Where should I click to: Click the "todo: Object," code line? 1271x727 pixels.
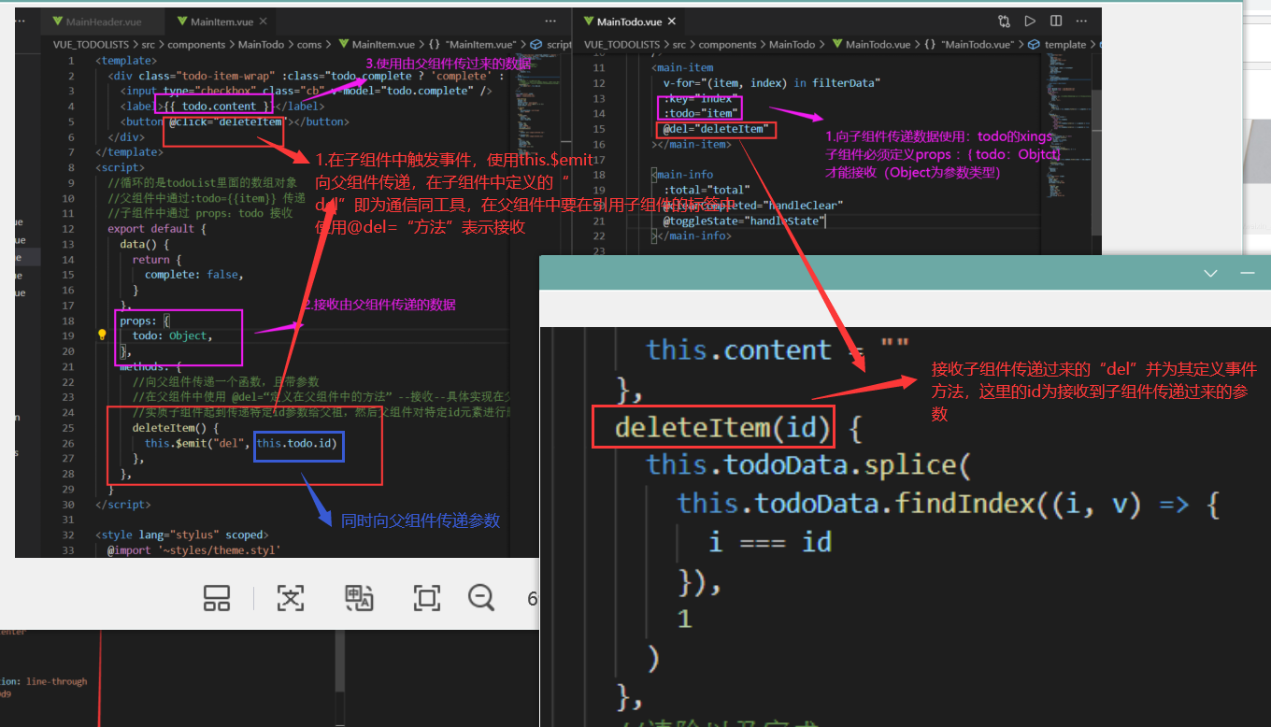tap(173, 335)
